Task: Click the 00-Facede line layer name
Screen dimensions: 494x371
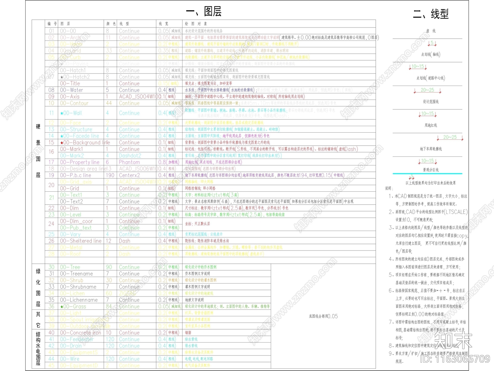Action: click(80, 136)
